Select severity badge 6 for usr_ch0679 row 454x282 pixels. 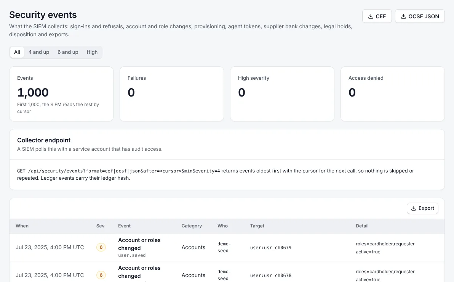point(101,247)
